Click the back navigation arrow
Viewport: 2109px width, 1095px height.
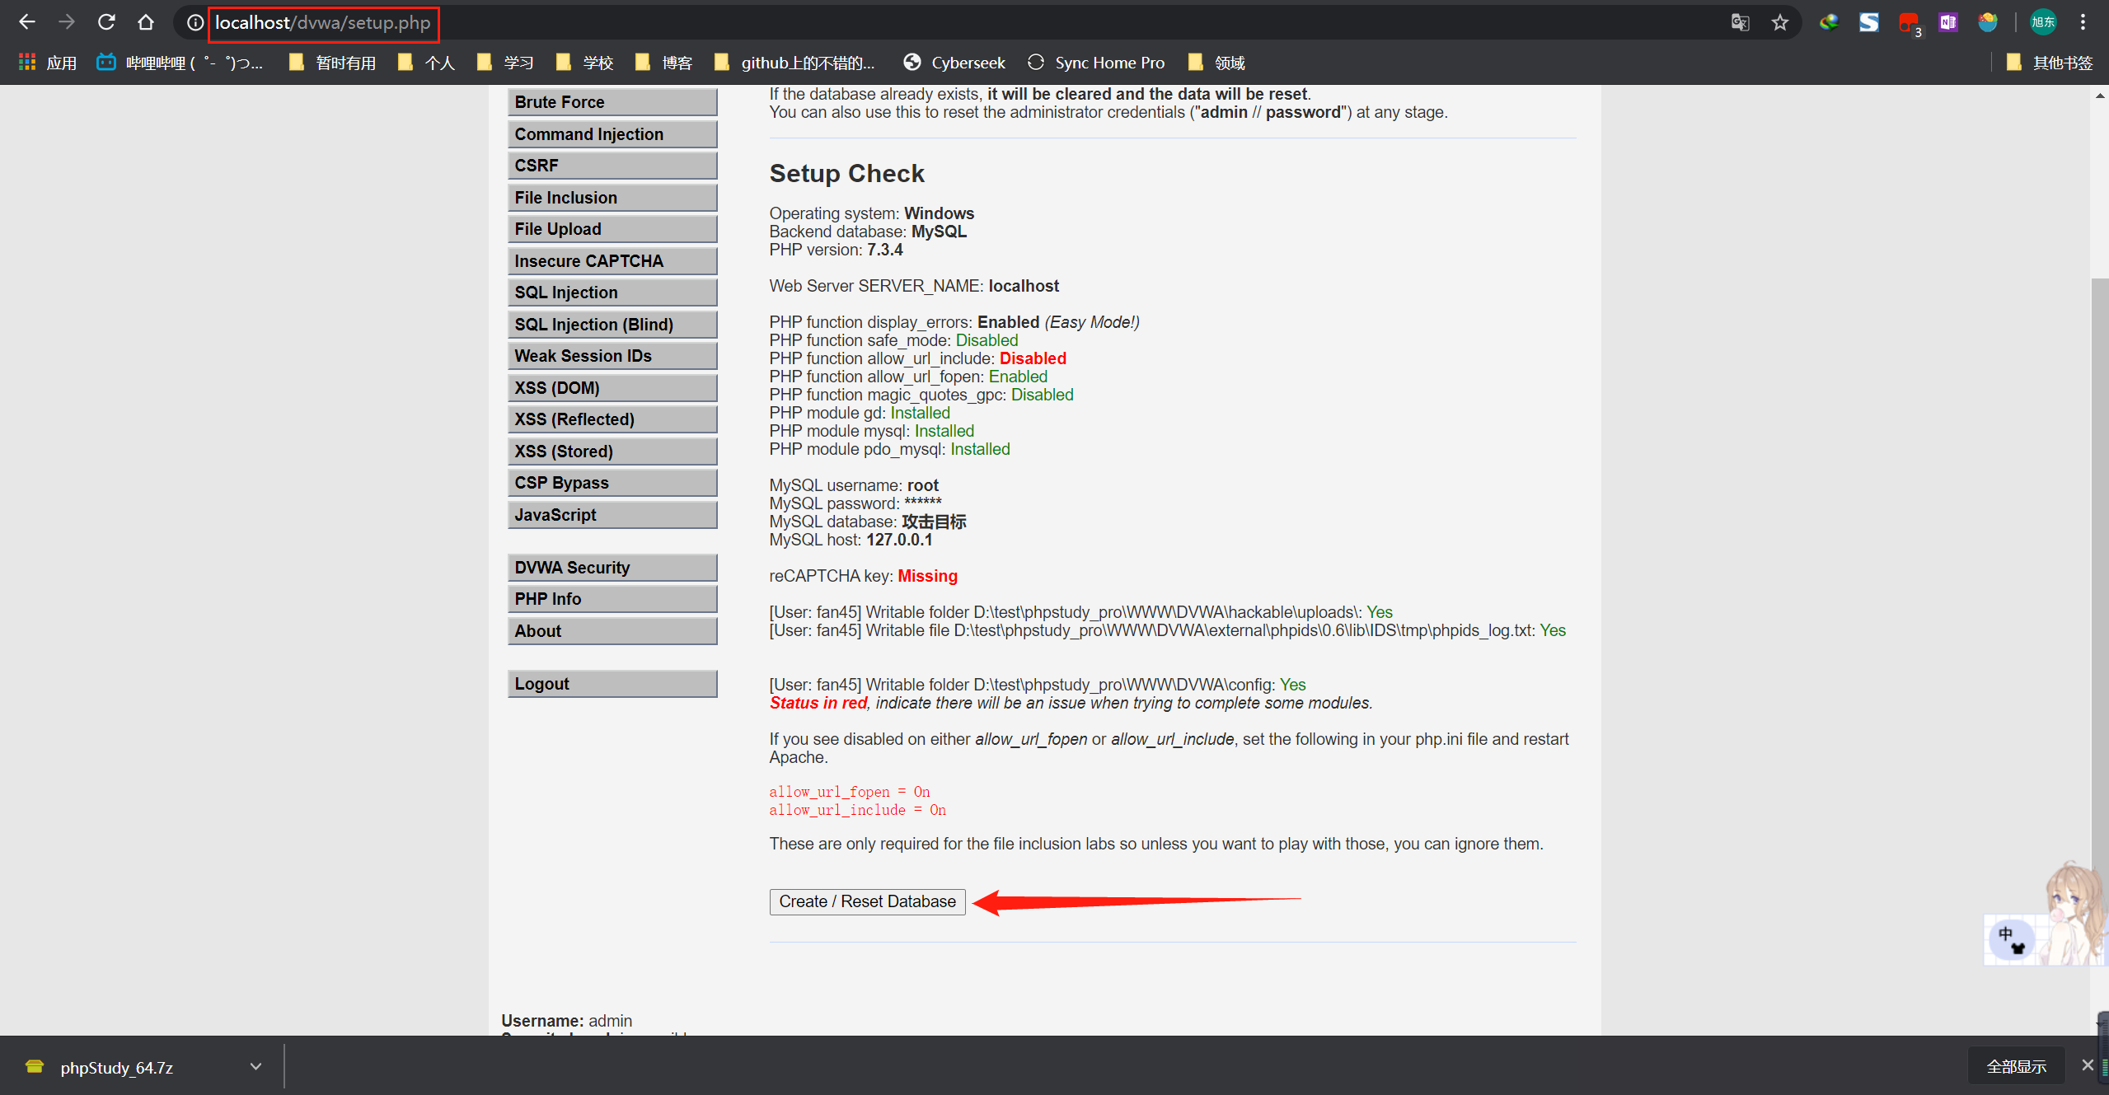27,22
